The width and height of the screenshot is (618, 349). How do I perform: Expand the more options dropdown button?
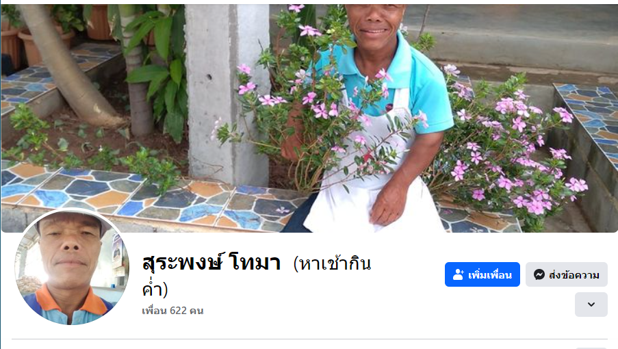click(591, 305)
